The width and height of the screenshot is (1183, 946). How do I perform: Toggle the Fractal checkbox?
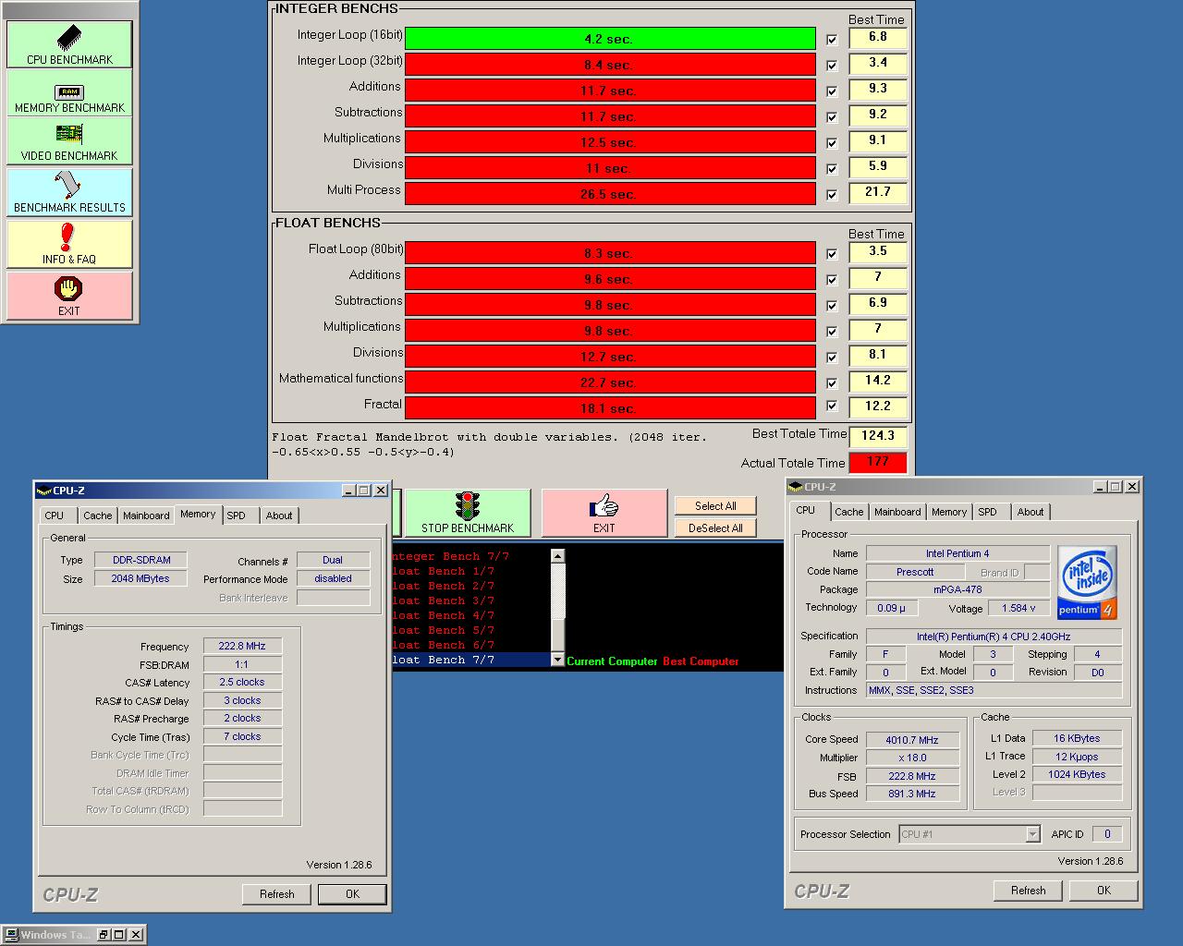pyautogui.click(x=832, y=406)
